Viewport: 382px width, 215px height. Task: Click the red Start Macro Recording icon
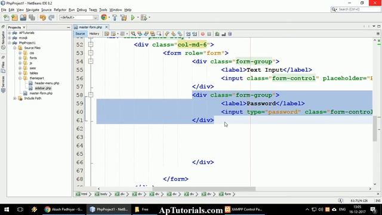203,34
